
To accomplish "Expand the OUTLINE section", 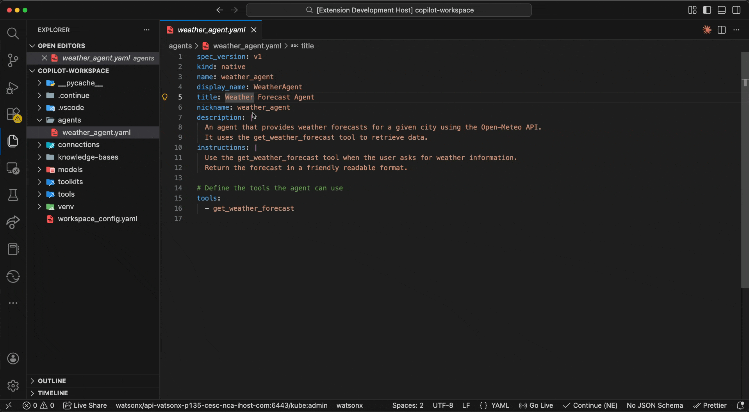I will click(52, 381).
